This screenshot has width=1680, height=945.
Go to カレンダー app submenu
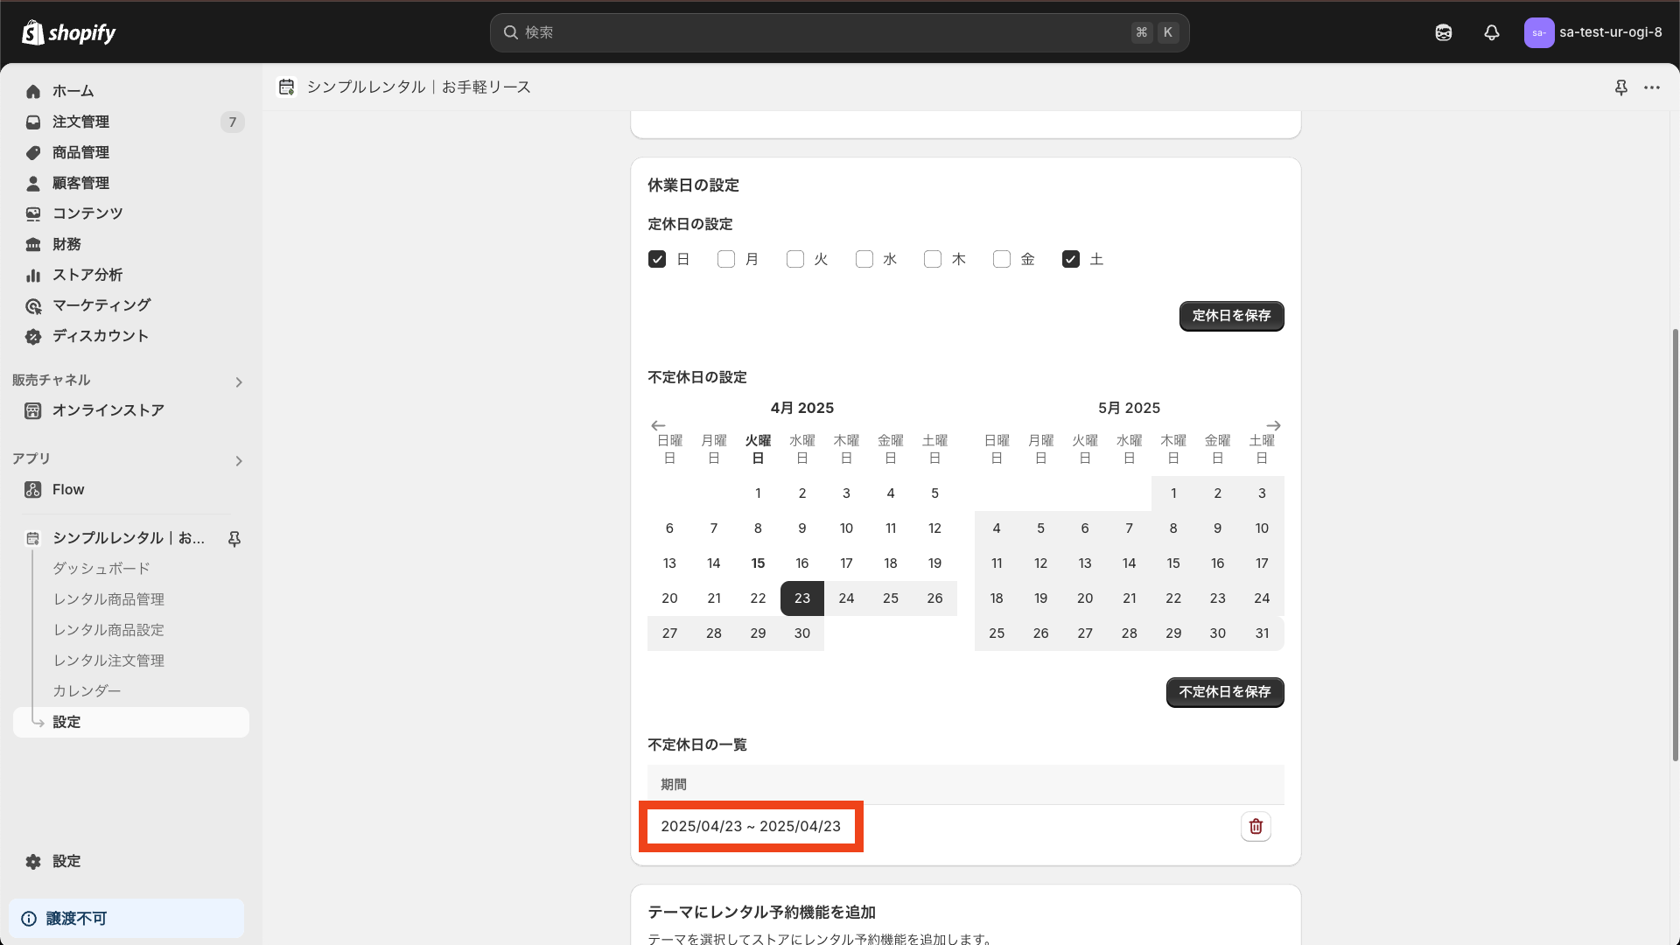pyautogui.click(x=87, y=691)
